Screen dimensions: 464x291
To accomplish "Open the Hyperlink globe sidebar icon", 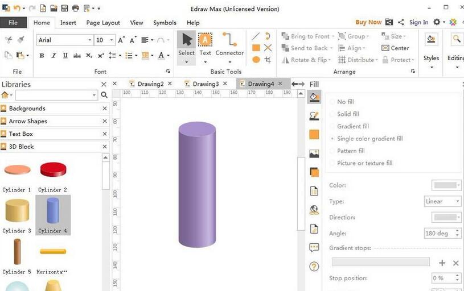I will [314, 210].
